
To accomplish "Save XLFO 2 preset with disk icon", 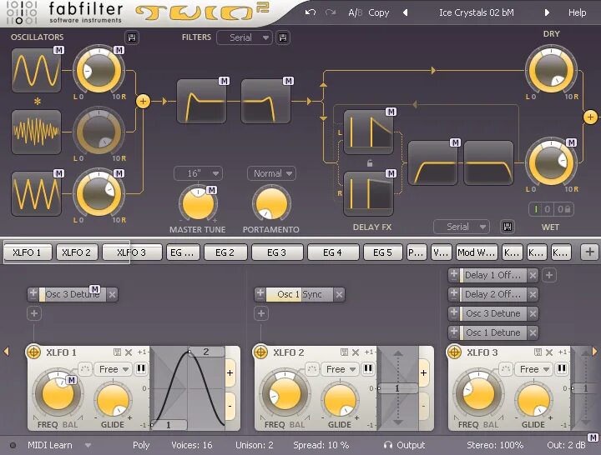I will [x=344, y=352].
